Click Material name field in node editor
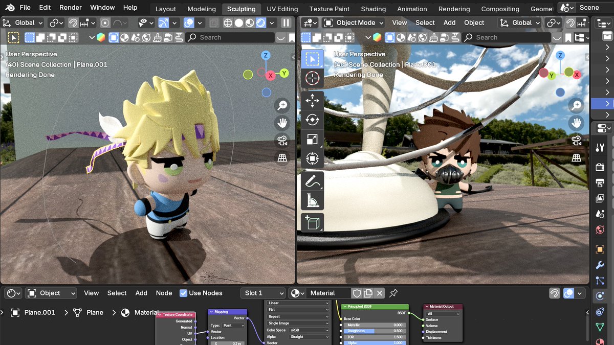Viewport: 614px width, 345px height. coord(329,293)
